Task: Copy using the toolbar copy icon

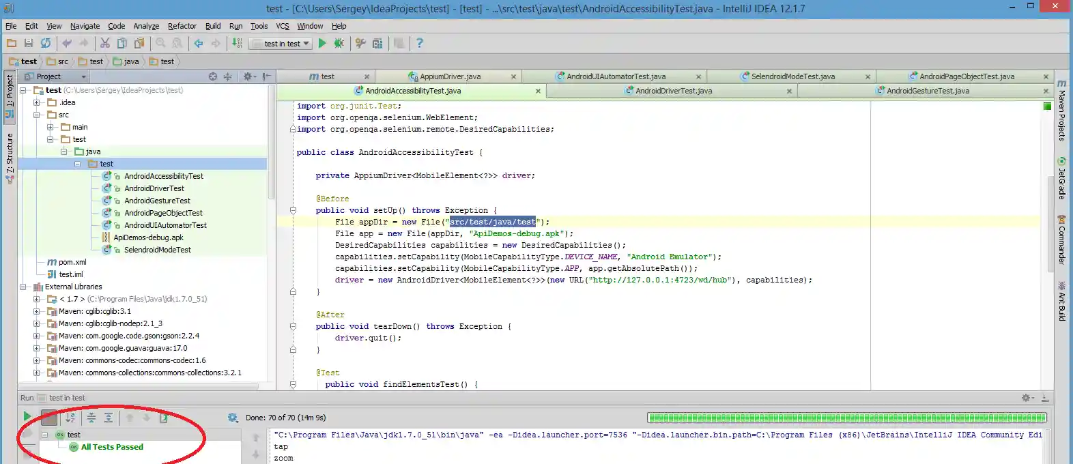Action: pyautogui.click(x=122, y=43)
